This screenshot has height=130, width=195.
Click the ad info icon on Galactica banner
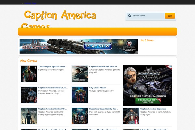click(x=136, y=52)
